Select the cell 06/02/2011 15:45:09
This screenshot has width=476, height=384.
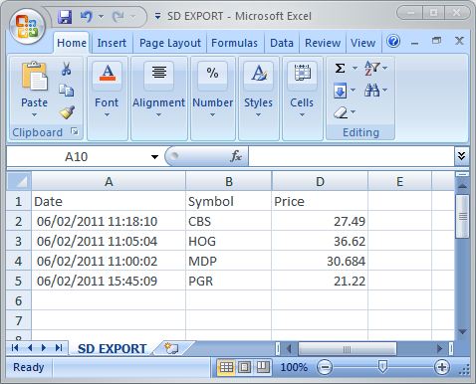click(109, 281)
